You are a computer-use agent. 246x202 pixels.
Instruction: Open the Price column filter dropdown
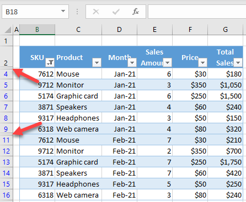pos(202,63)
